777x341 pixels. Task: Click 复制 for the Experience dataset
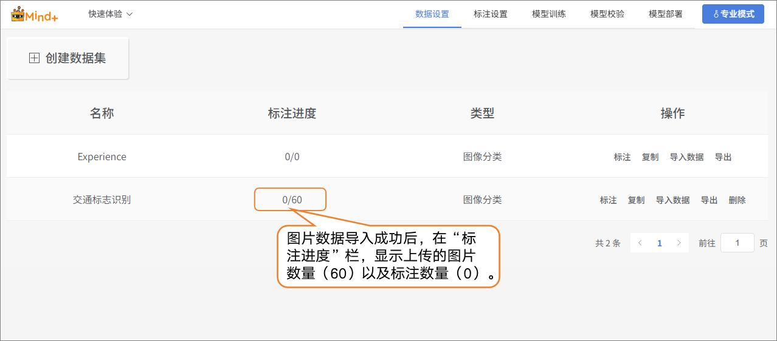coord(650,157)
